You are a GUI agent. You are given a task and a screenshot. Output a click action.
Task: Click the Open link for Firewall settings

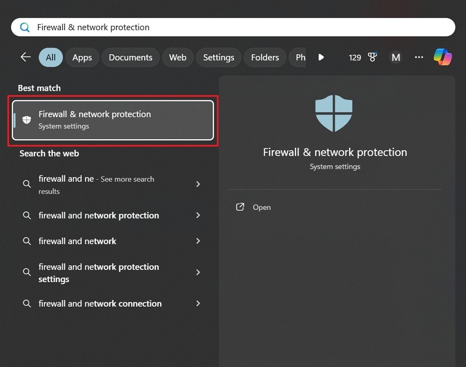[x=262, y=207]
